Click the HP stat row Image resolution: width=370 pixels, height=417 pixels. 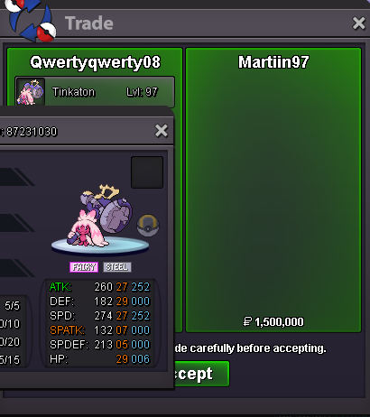click(99, 359)
